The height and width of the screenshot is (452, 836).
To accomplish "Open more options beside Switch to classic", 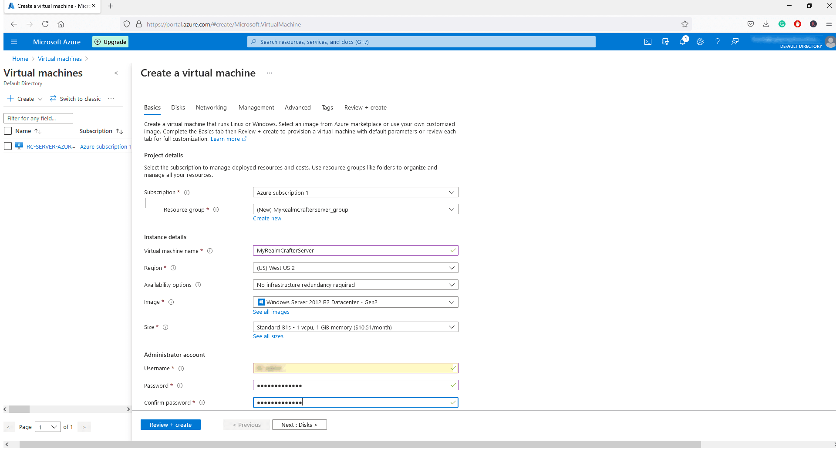I will [111, 99].
